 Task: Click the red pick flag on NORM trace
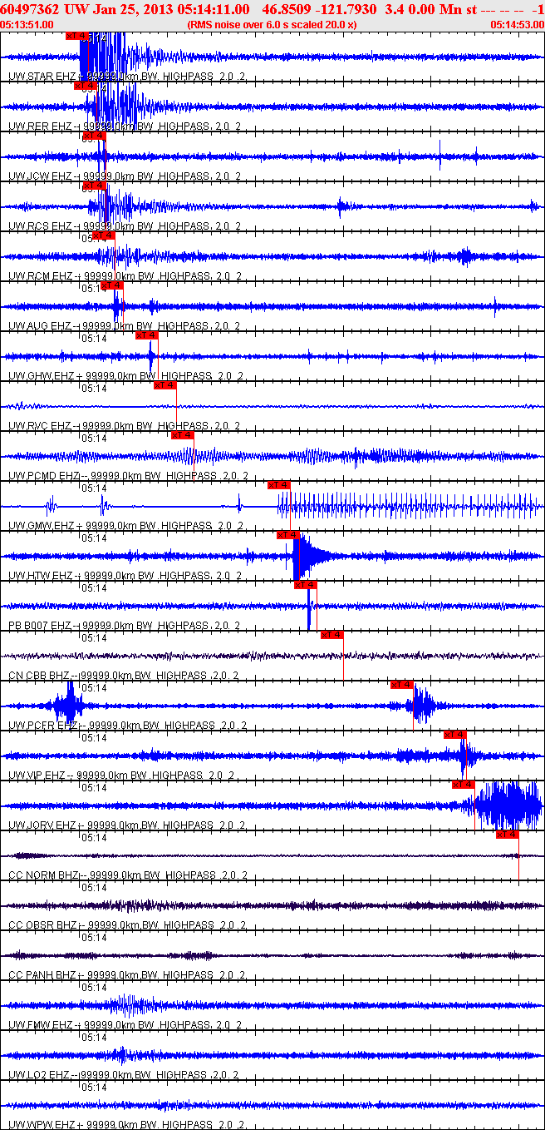coord(508,835)
